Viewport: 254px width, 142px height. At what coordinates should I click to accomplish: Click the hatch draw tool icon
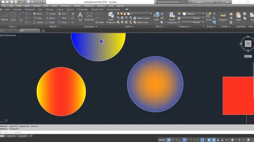tap(27, 22)
